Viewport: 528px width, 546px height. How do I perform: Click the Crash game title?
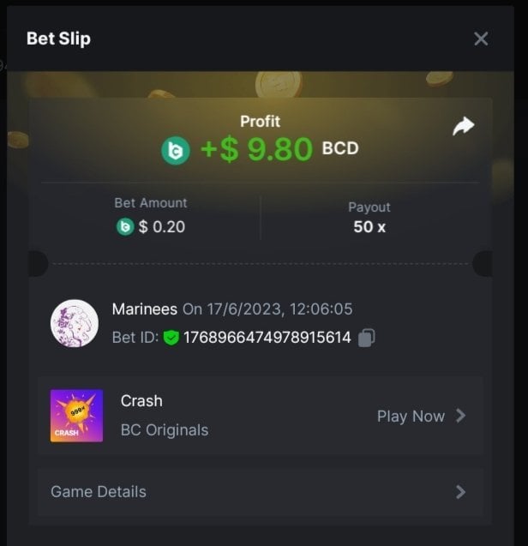coord(141,401)
